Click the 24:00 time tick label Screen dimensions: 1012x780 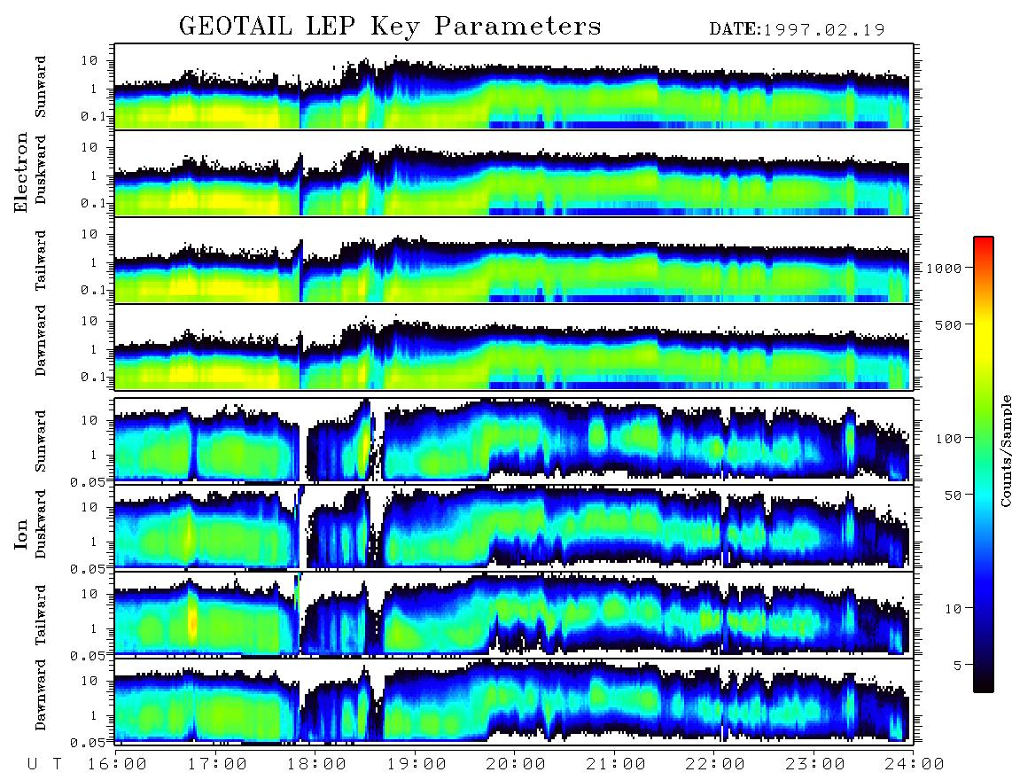coord(914,764)
